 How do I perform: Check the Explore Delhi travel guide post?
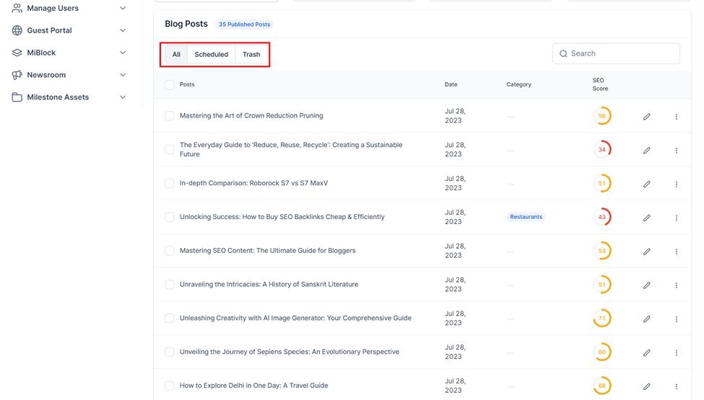(x=169, y=386)
